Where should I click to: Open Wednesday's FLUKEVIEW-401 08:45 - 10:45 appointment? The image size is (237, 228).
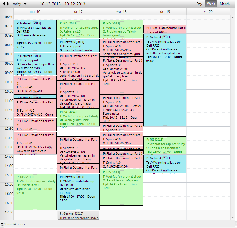122,76
